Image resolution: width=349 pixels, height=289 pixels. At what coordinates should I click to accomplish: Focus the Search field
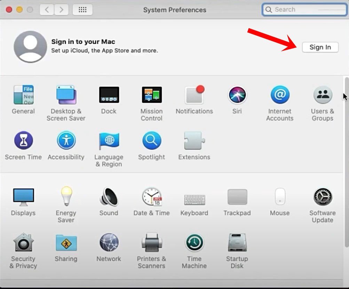[x=304, y=9]
